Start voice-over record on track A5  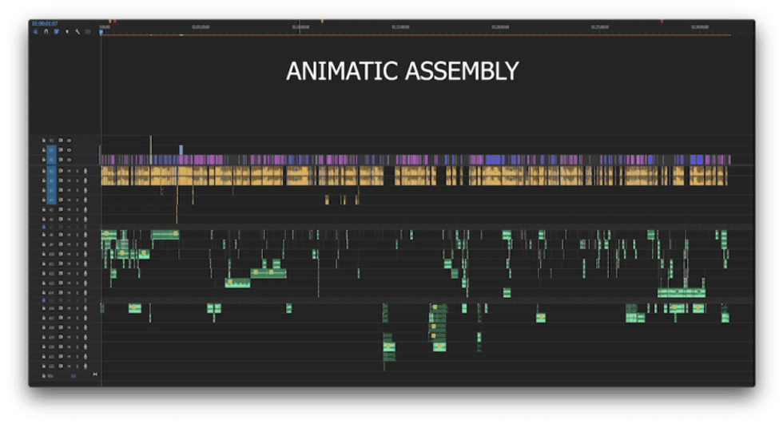[85, 209]
